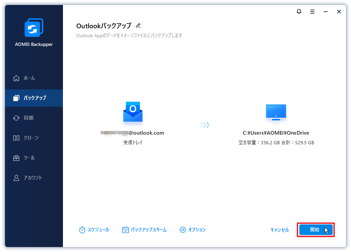351x252 pixels.
Task: Select the バックアップ sidebar tab
Action: tap(34, 98)
